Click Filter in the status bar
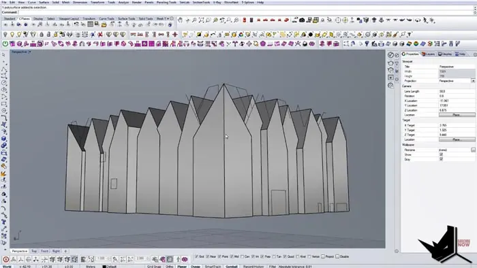 (273, 267)
